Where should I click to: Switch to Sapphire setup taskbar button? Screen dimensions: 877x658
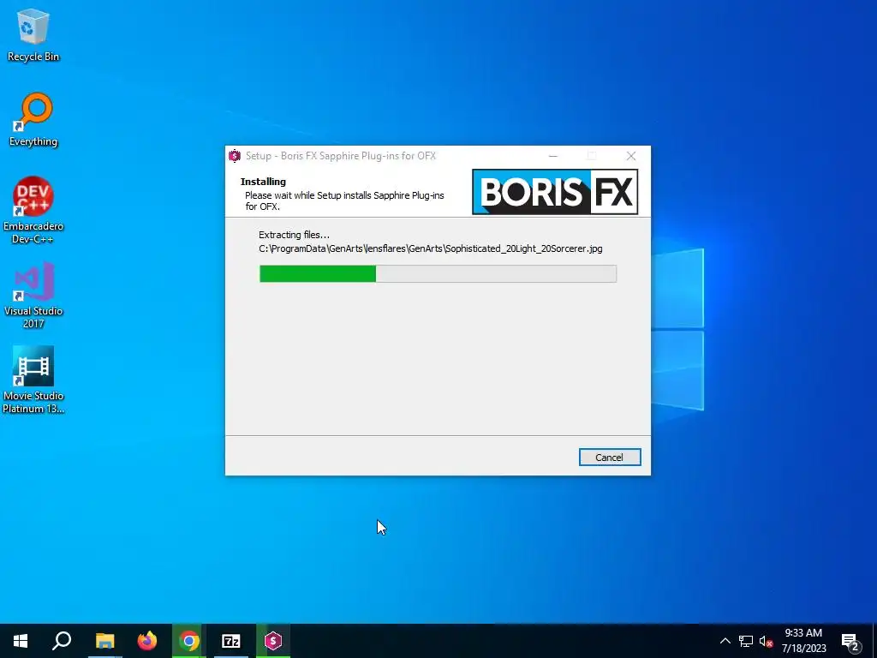[273, 641]
